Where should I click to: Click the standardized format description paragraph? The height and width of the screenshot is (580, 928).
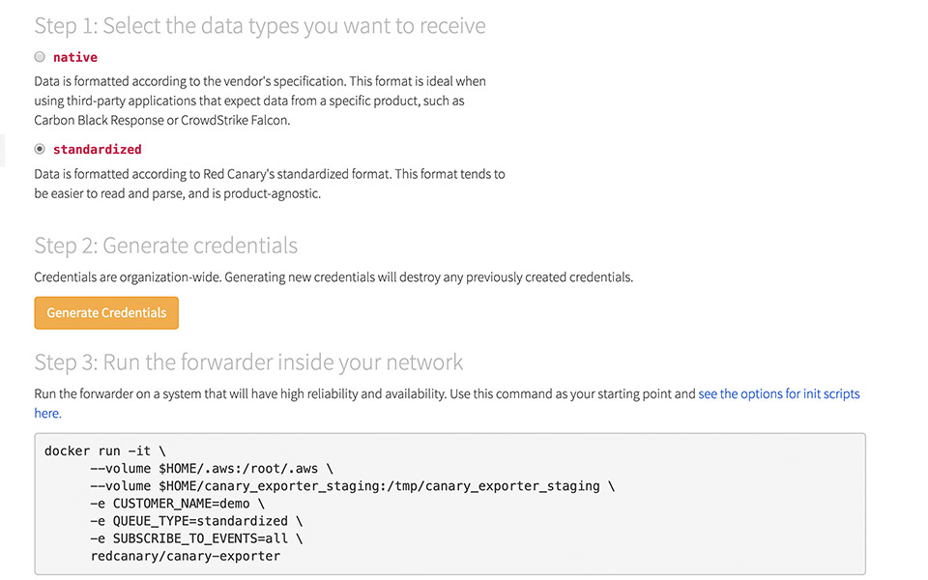(x=269, y=184)
